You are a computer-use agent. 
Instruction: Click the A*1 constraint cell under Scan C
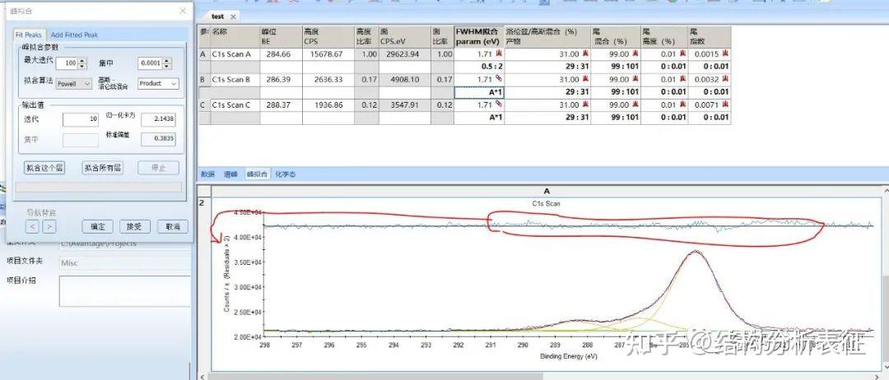tap(479, 118)
